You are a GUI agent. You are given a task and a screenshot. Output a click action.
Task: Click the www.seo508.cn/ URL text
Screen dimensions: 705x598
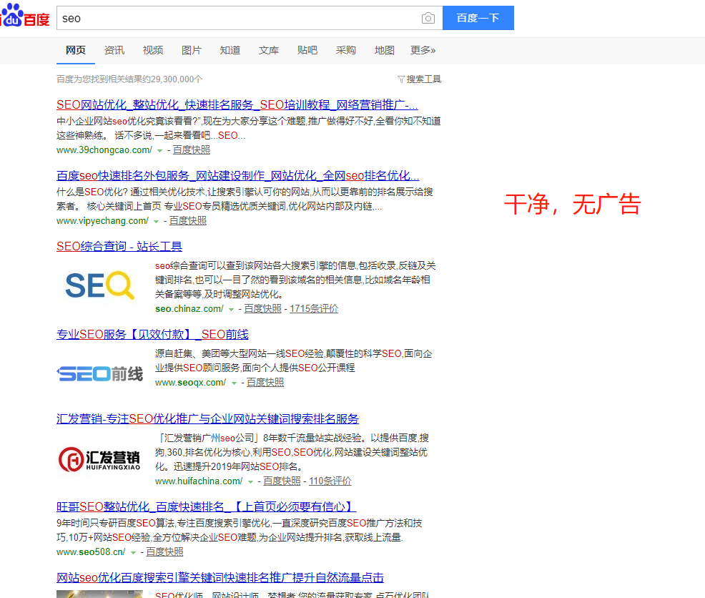pyautogui.click(x=91, y=552)
